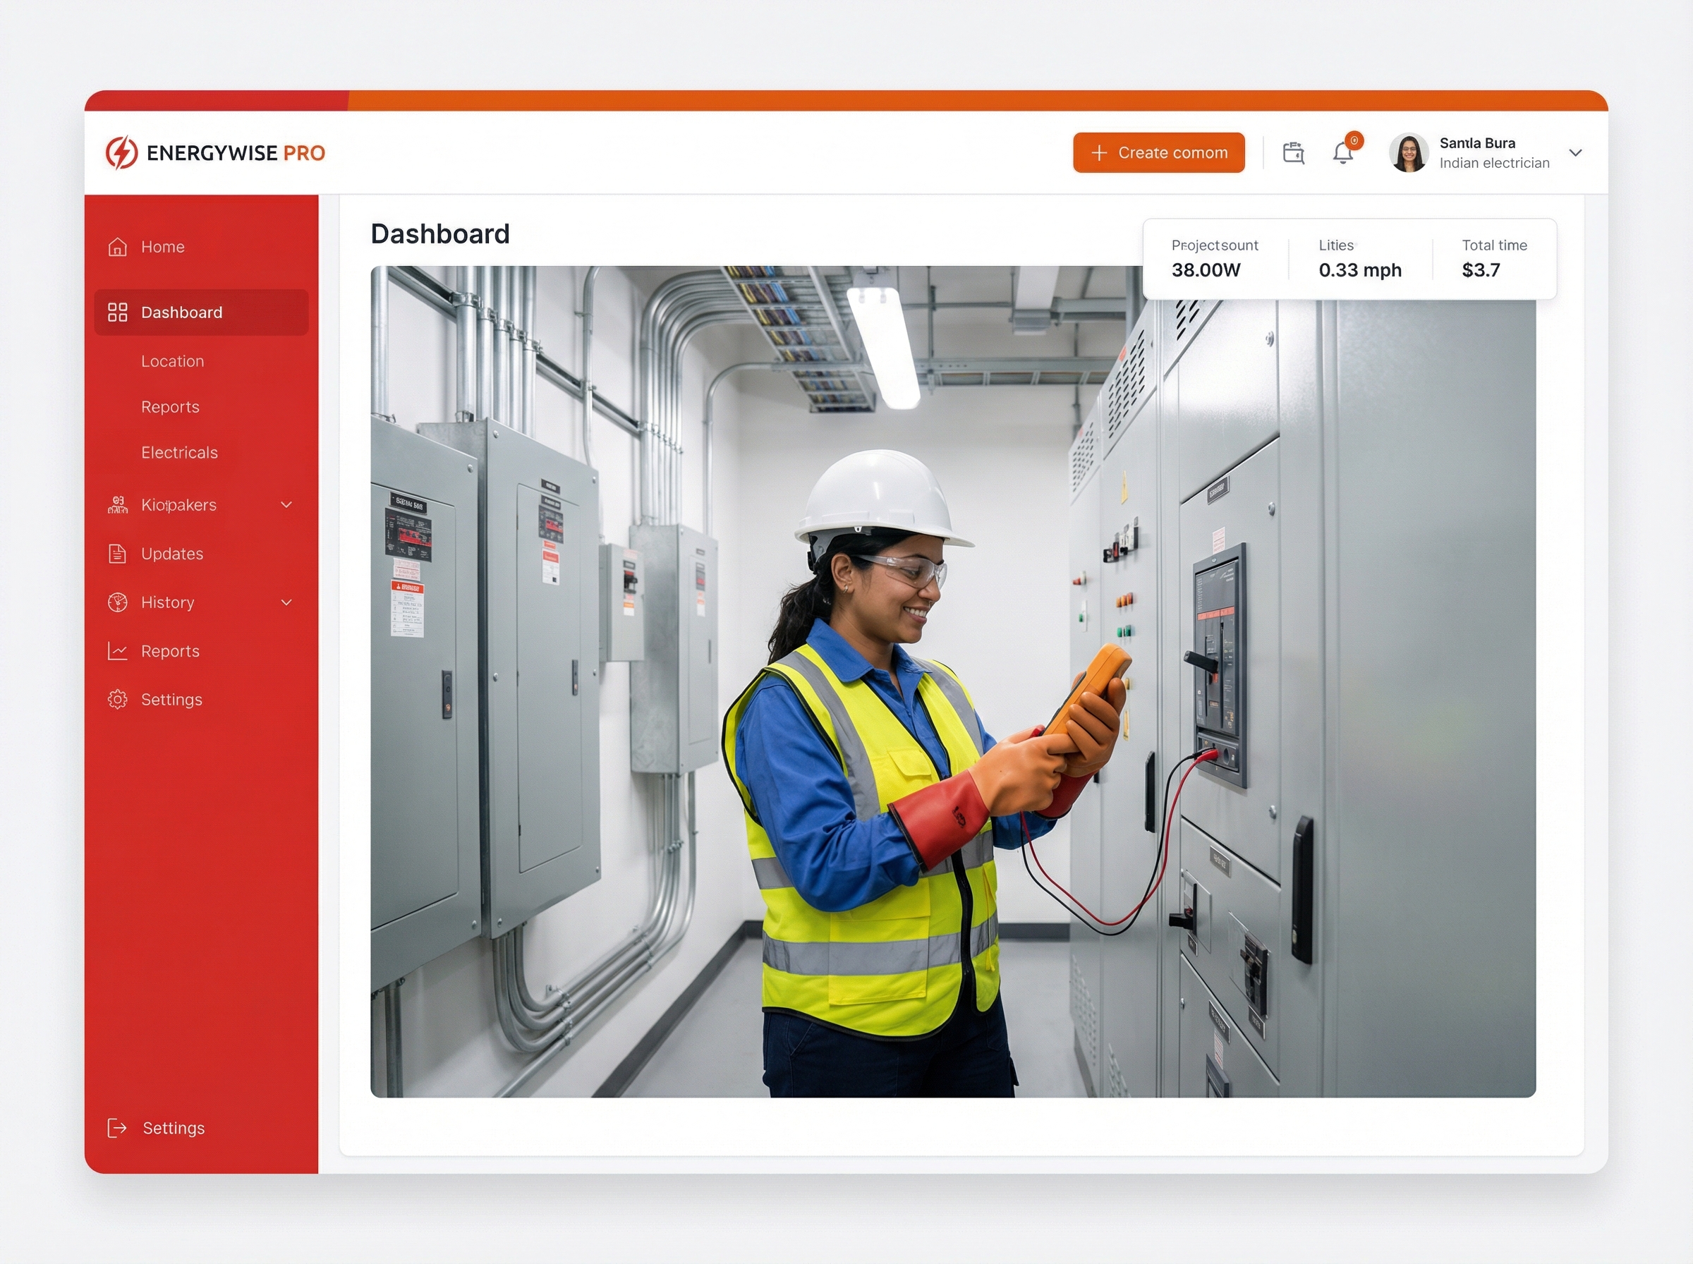Click the Dashboard grid icon

(x=117, y=312)
